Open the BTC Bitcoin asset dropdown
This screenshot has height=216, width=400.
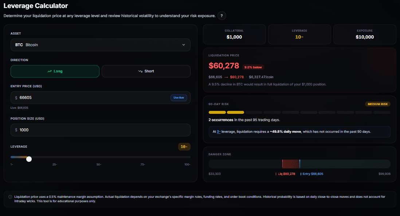click(100, 45)
